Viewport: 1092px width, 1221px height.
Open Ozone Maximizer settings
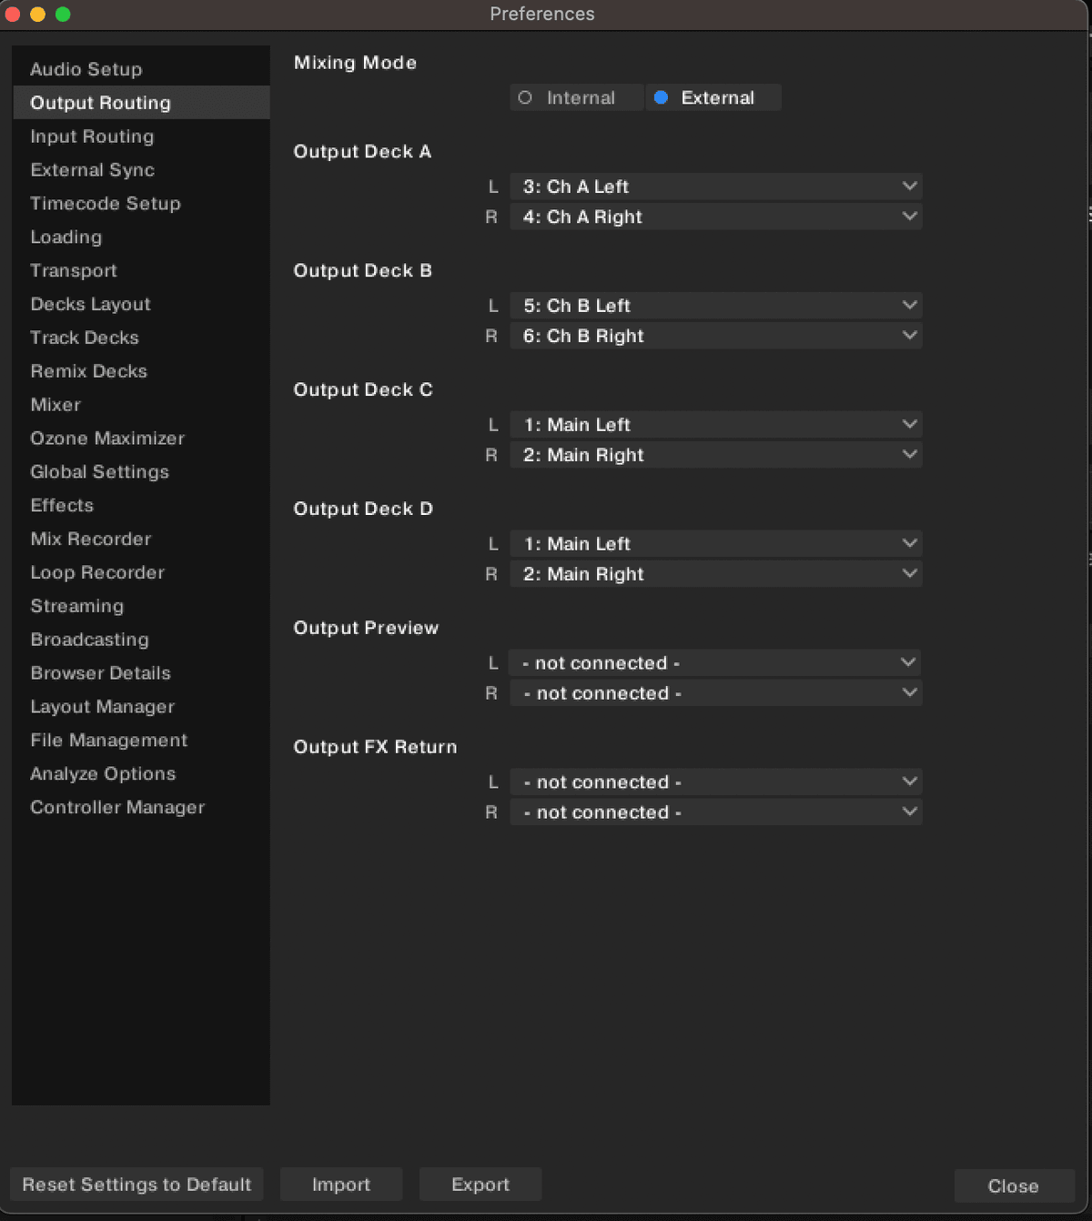(x=107, y=439)
